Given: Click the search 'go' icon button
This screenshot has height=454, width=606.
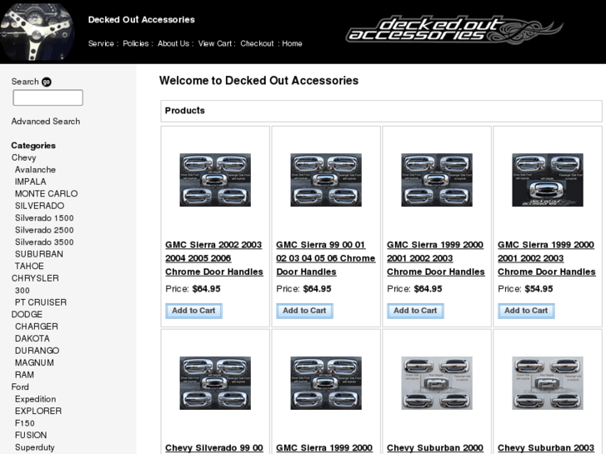Looking at the screenshot, I should [47, 82].
